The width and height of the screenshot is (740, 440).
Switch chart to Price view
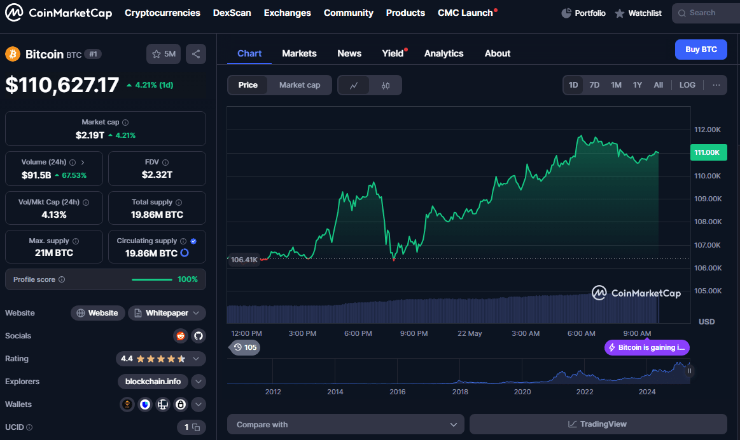[x=248, y=85]
